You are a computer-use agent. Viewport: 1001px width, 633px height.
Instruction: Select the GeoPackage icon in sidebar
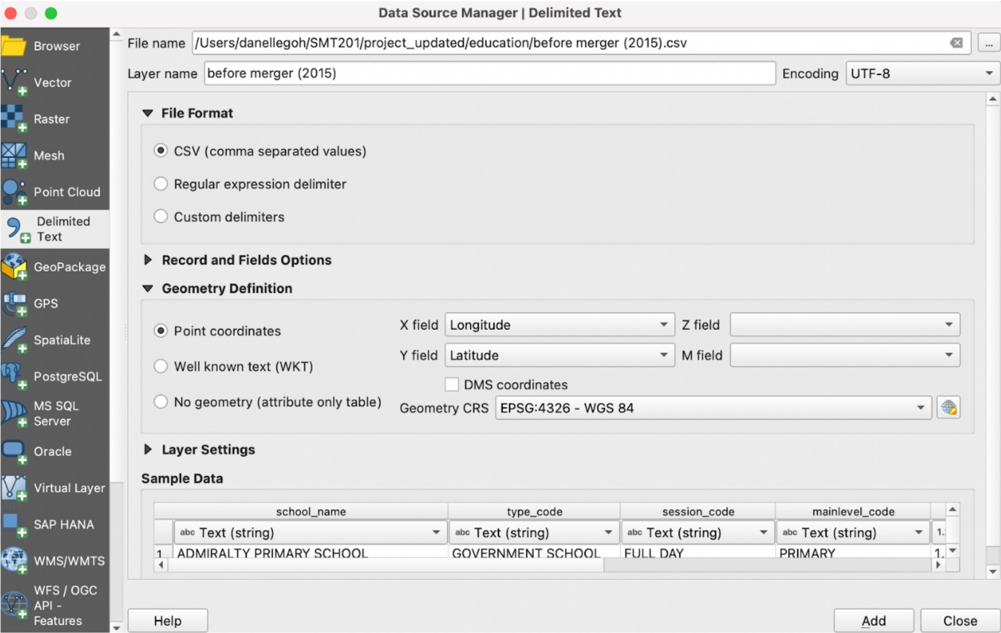pyautogui.click(x=14, y=267)
